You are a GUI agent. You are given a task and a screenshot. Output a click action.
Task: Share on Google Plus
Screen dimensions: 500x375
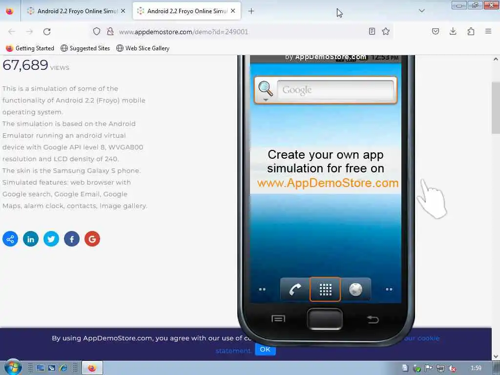tap(92, 239)
